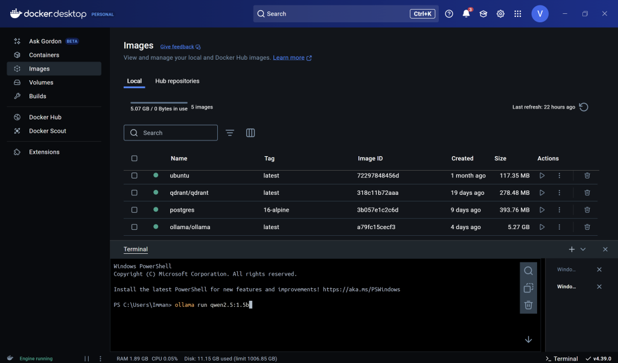Open notifications bell icon

click(467, 14)
